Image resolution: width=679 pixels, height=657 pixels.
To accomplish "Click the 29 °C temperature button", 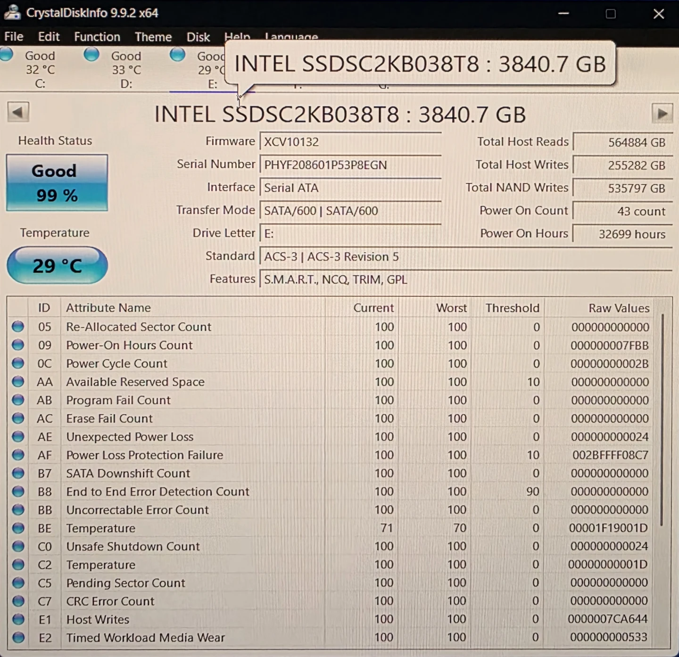I will tap(57, 265).
